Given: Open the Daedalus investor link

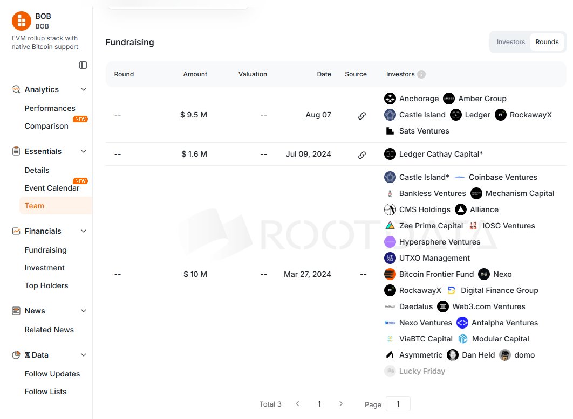Looking at the screenshot, I should (x=416, y=306).
